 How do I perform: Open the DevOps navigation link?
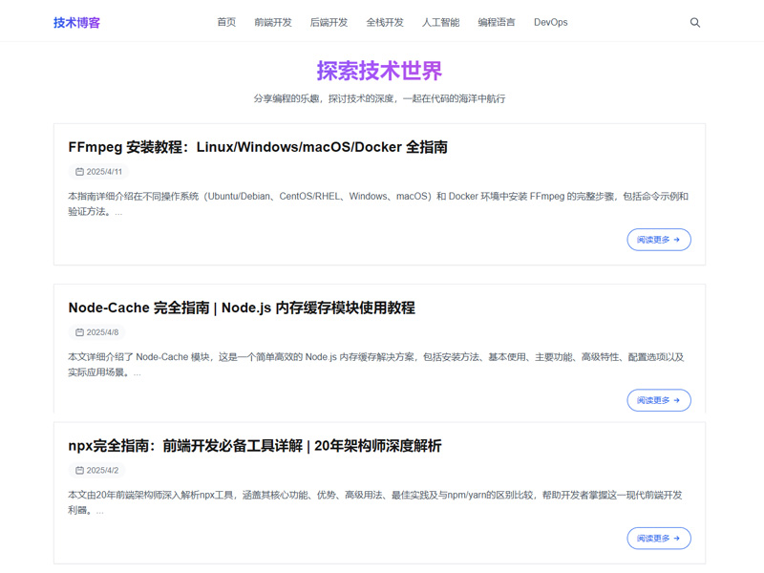[x=550, y=22]
